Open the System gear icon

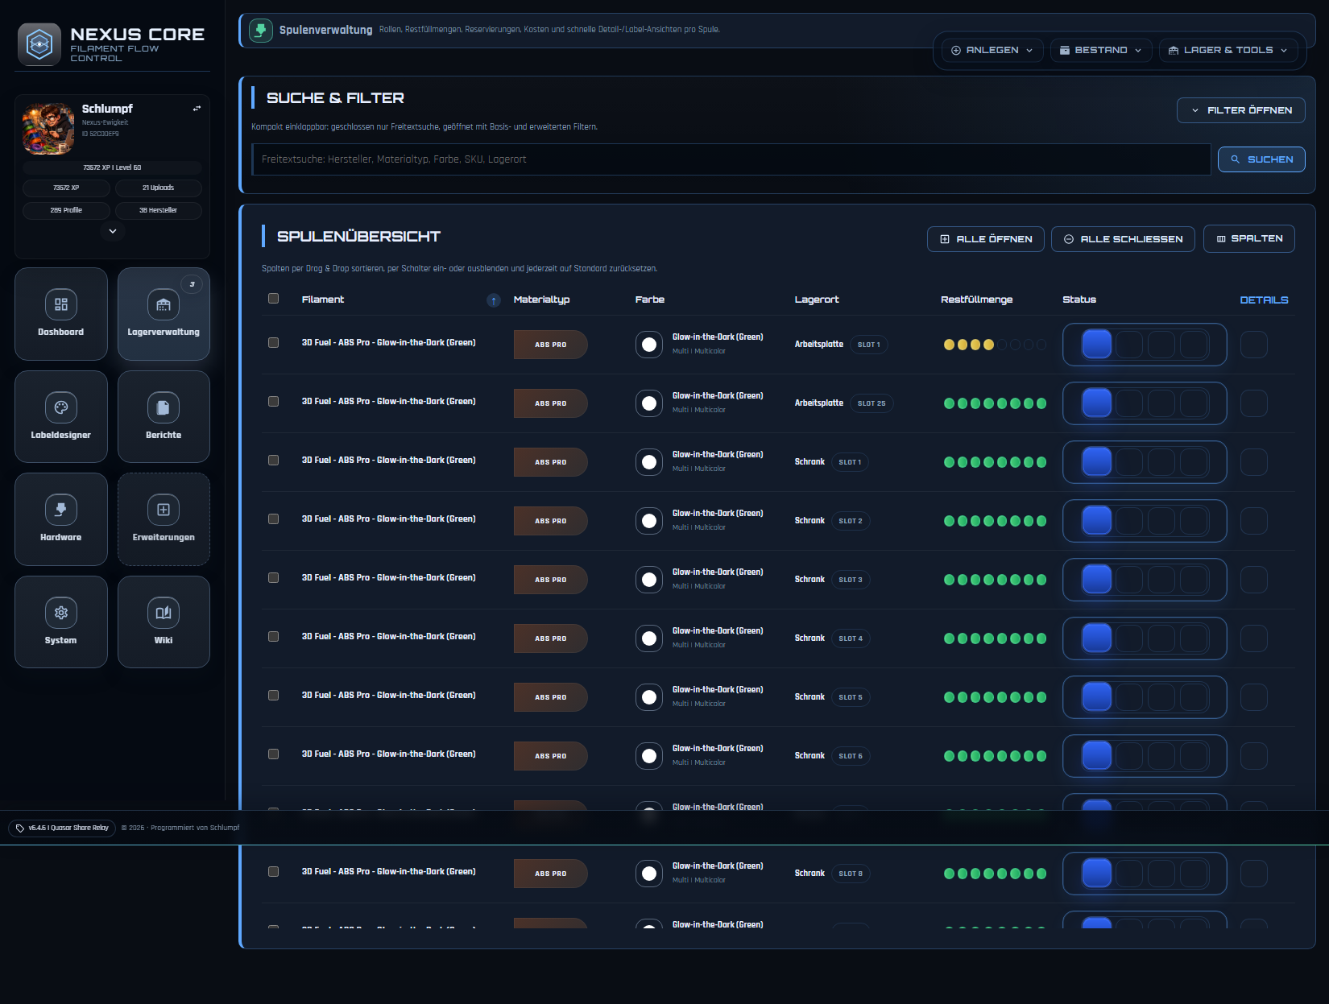pos(61,614)
